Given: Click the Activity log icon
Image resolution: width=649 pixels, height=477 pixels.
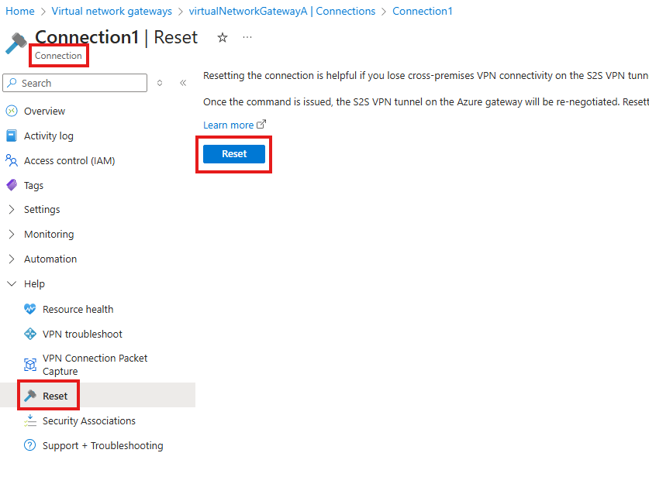Looking at the screenshot, I should (12, 136).
